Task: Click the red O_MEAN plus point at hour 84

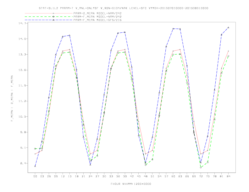Action: pyautogui.click(x=228, y=51)
